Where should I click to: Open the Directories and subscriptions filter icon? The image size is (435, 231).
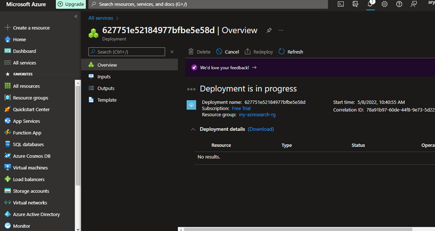355,4
